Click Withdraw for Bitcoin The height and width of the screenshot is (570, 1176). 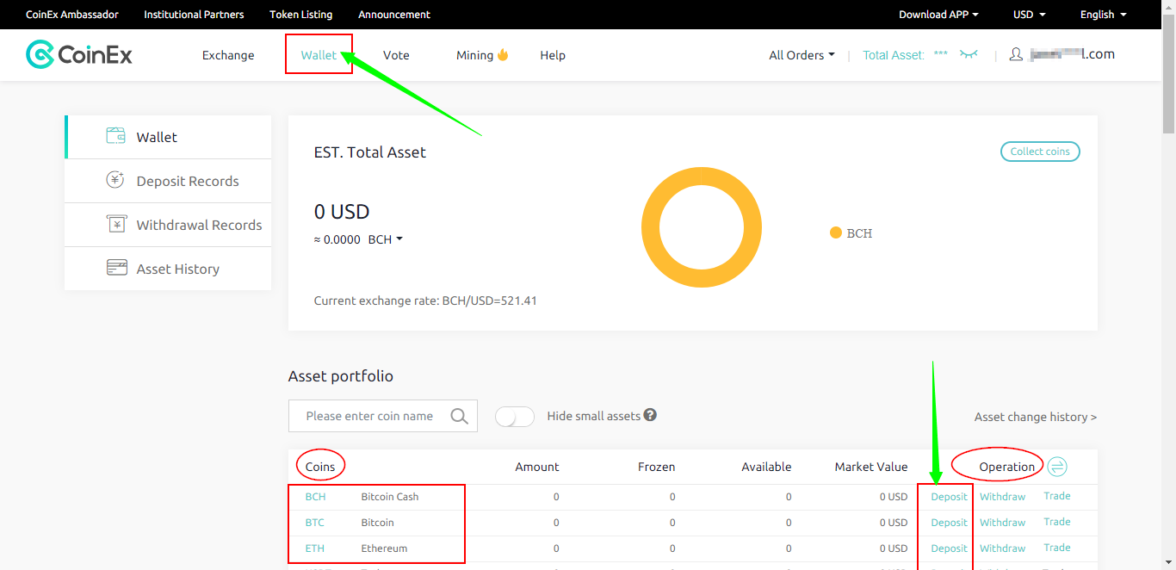1003,523
